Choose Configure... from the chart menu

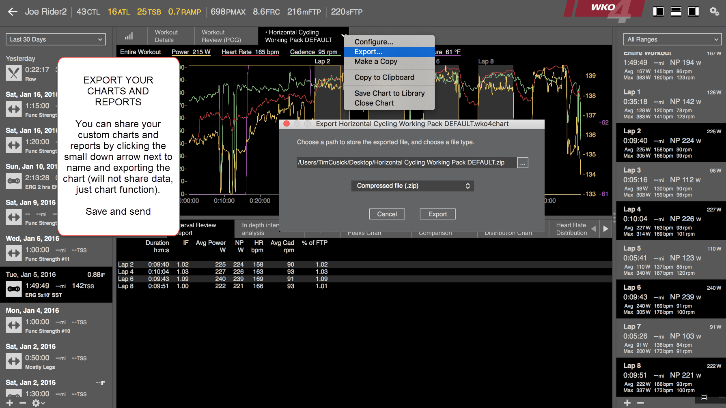click(x=389, y=42)
